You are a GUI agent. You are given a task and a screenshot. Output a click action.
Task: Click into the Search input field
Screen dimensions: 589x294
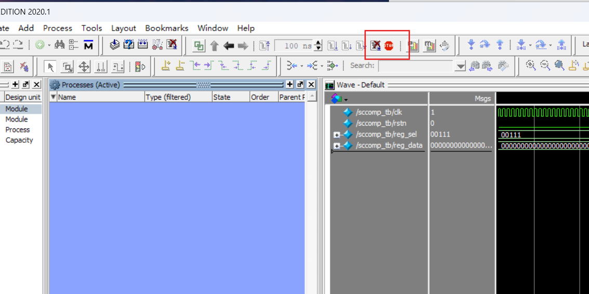click(416, 66)
